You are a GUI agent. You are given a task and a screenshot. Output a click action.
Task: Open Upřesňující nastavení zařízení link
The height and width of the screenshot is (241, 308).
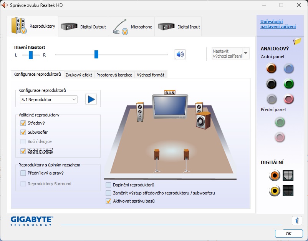pyautogui.click(x=278, y=24)
